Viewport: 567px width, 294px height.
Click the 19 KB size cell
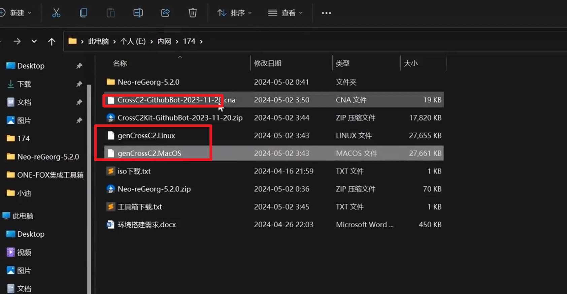tap(432, 100)
